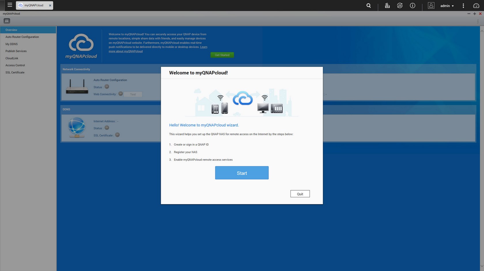This screenshot has height=271, width=484.
Task: Follow Learn more about myQNAPcloud link
Action: (126, 51)
